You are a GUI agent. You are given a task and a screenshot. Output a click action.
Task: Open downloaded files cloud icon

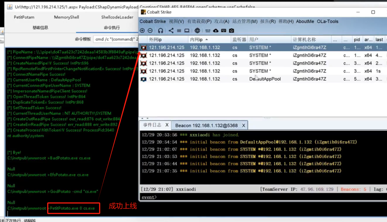pyautogui.click(x=216, y=31)
